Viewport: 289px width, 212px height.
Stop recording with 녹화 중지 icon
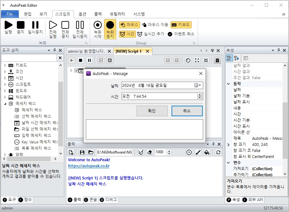110,25
